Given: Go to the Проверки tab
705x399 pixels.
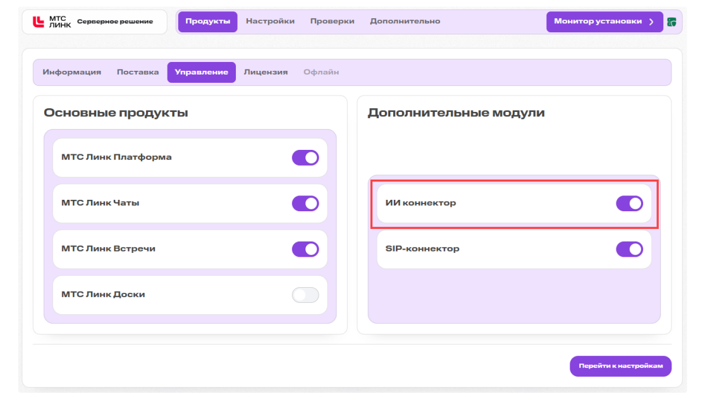Looking at the screenshot, I should [333, 21].
